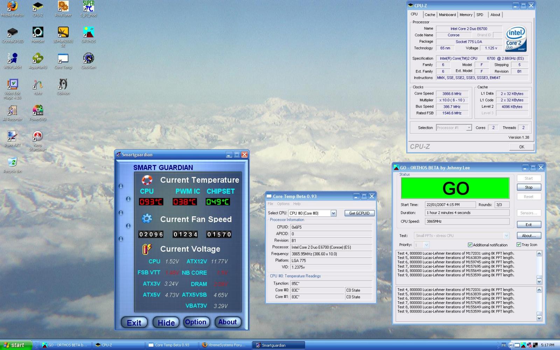Open Core Temp desktop icon
The image size is (560, 350).
(63, 61)
